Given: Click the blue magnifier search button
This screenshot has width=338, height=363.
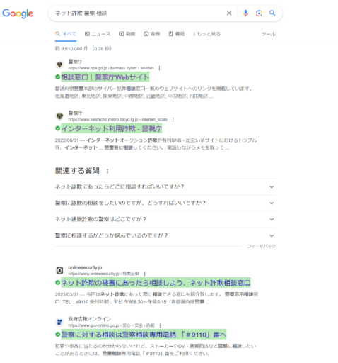Looking at the screenshot, I should tap(272, 13).
